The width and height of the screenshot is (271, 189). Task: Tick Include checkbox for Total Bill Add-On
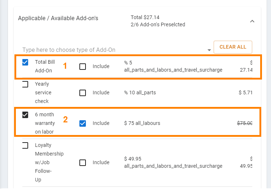click(x=83, y=67)
